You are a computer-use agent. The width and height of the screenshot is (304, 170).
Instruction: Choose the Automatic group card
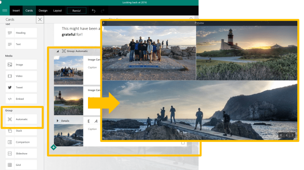21,119
